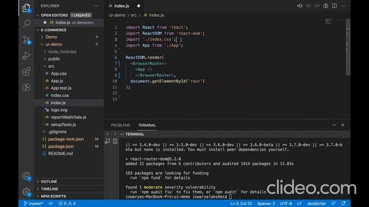Click the errors and warnings status indicator
Viewport: 369px width, 207px height.
pyautogui.click(x=67, y=204)
